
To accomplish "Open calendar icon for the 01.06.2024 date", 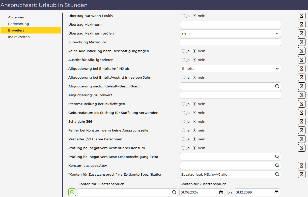I will pyautogui.click(x=221, y=192).
